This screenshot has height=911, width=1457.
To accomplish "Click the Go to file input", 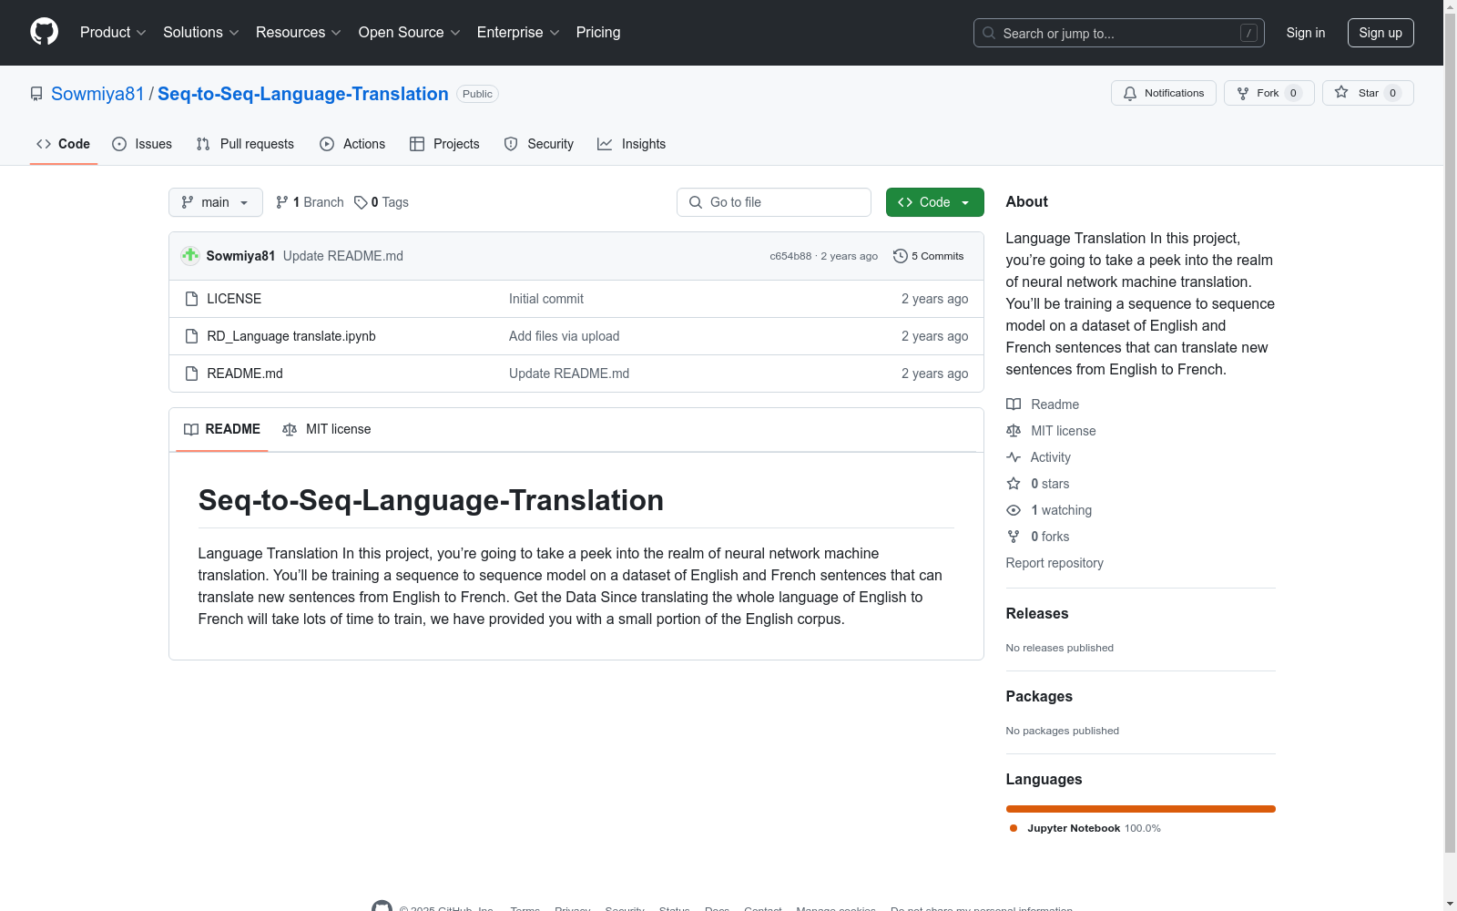I will 774,202.
